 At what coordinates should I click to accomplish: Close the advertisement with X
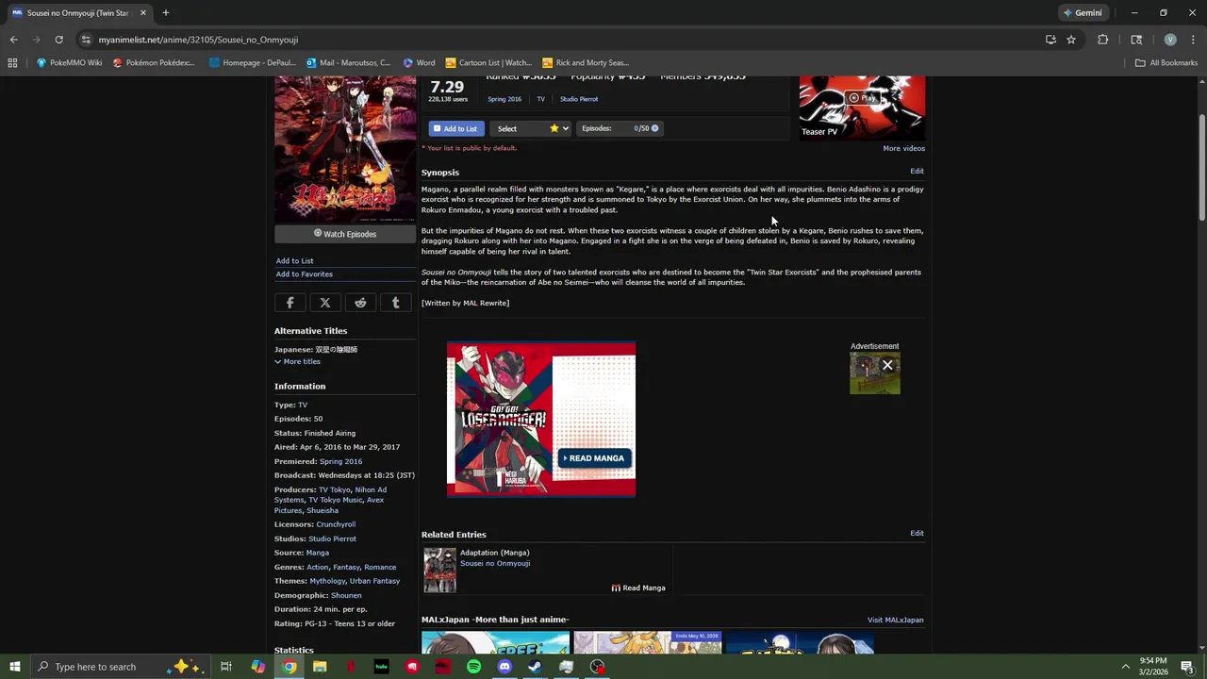click(x=887, y=365)
